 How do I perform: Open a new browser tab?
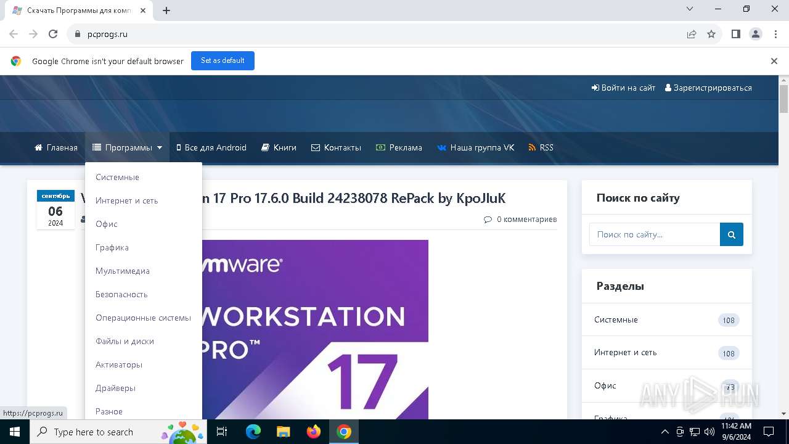pos(166,10)
